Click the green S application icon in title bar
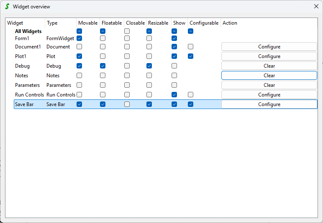Image resolution: width=323 pixels, height=223 pixels. 7,7
